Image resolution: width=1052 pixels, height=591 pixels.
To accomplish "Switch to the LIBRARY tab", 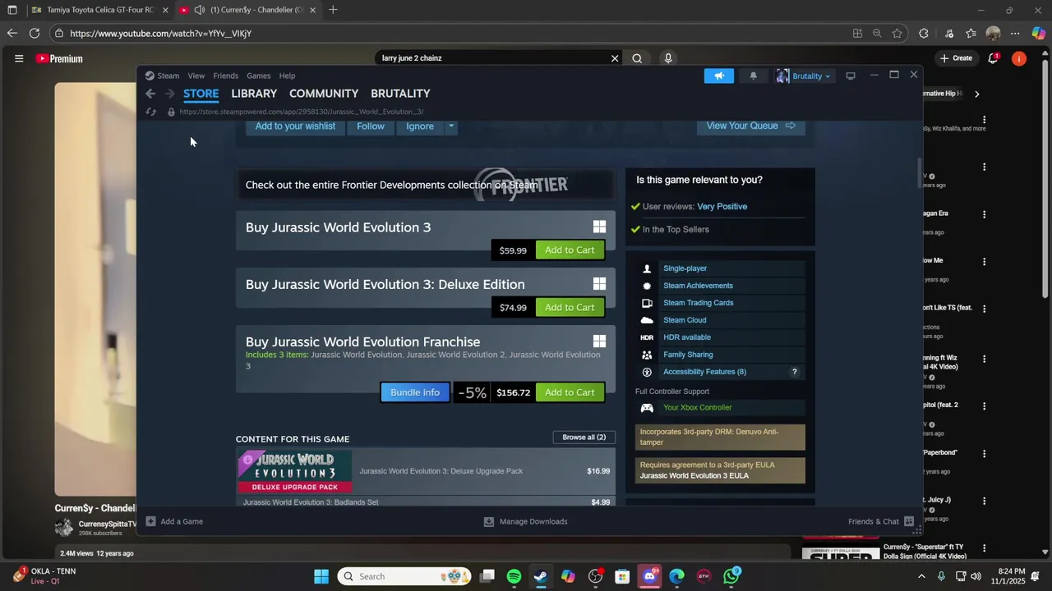I will coord(254,94).
